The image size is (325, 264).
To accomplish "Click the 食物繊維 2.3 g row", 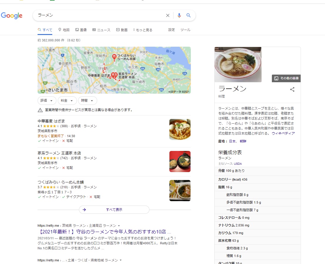I will (x=258, y=248).
